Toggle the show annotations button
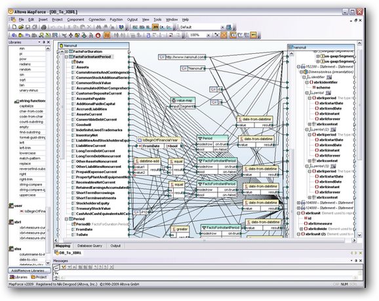 pyautogui.click(x=233, y=35)
